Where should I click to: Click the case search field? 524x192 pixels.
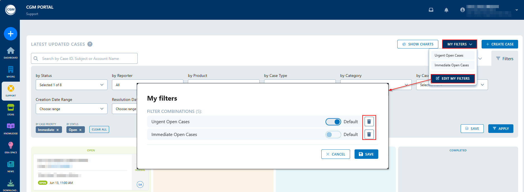(x=87, y=59)
